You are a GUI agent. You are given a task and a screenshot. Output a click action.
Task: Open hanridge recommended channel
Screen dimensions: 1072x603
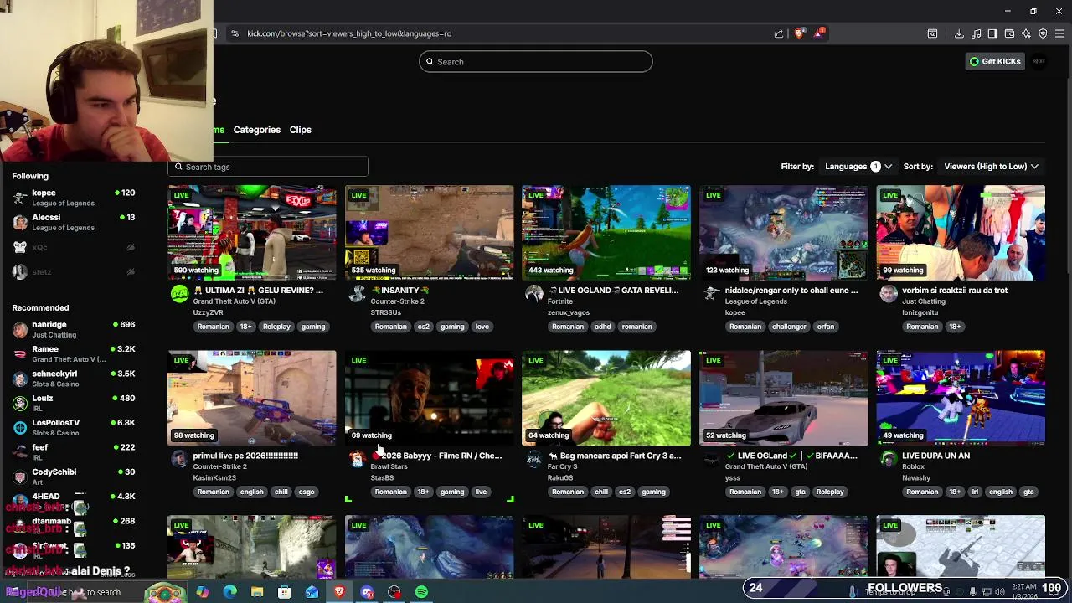74,329
